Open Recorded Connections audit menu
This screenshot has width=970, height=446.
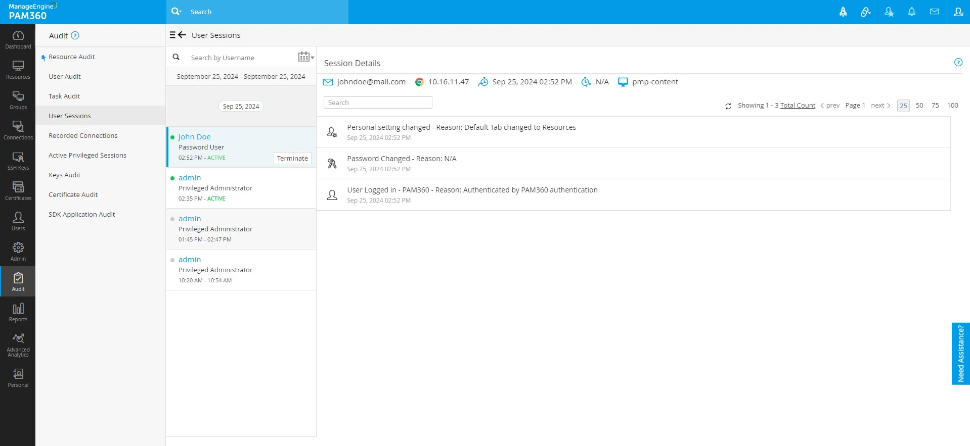coord(83,135)
